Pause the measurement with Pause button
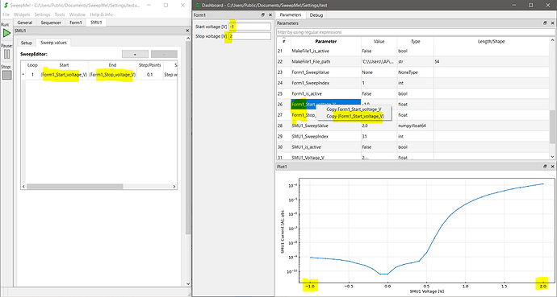 [6, 54]
